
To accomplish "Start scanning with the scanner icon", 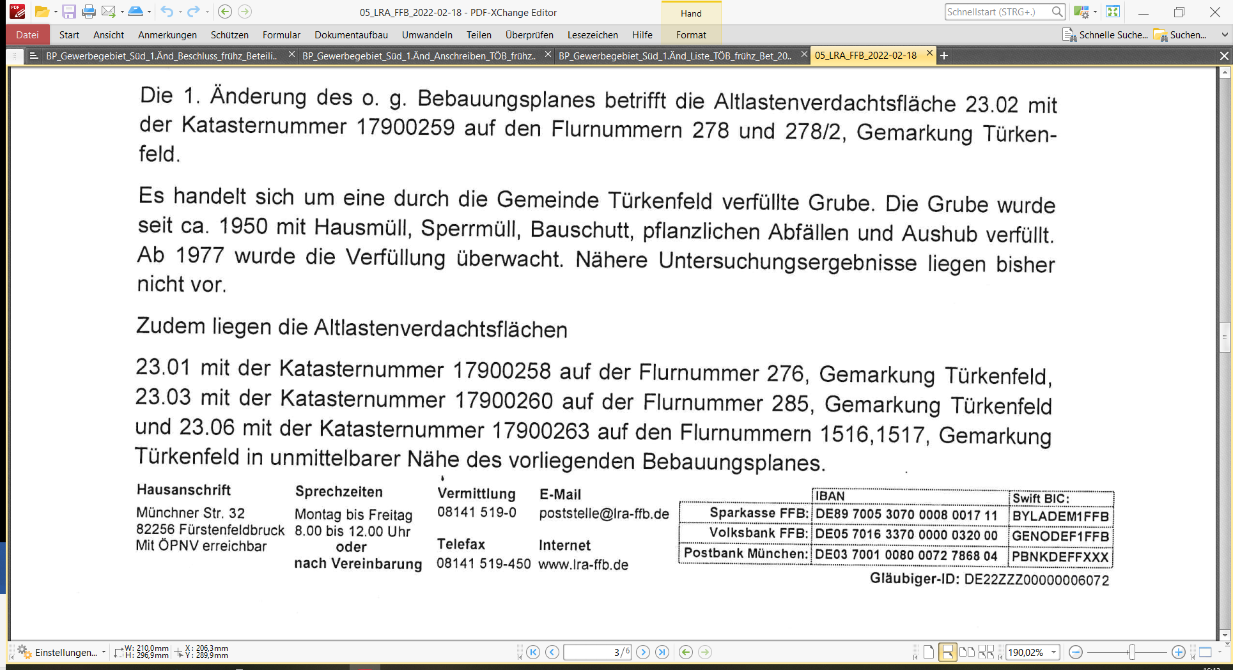I will pyautogui.click(x=136, y=11).
